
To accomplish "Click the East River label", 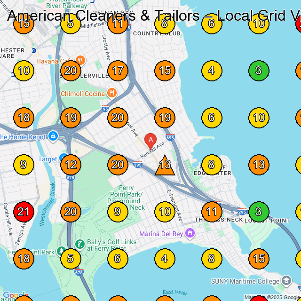I will click(x=175, y=293).
